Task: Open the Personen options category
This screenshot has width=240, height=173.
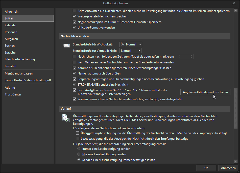Action: coord(28,32)
